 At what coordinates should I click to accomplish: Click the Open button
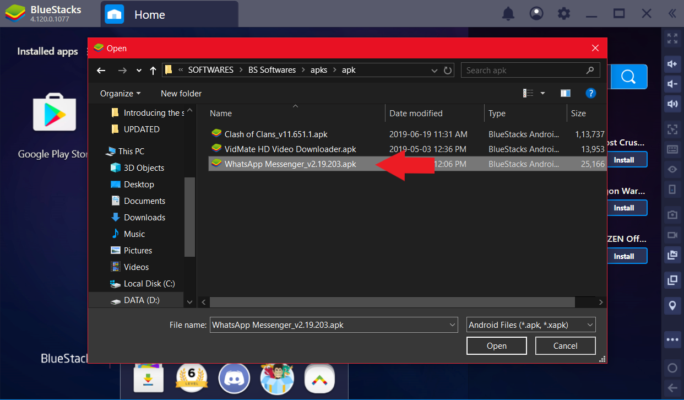(x=496, y=346)
